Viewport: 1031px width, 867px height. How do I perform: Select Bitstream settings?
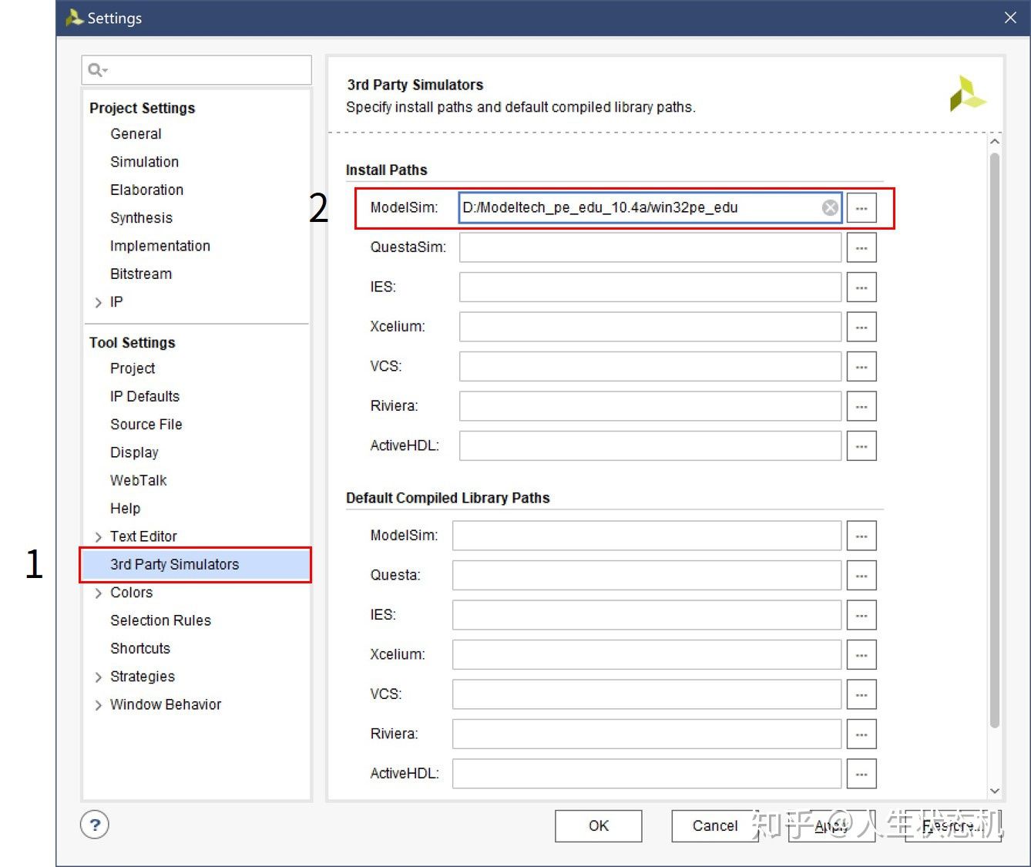point(141,274)
